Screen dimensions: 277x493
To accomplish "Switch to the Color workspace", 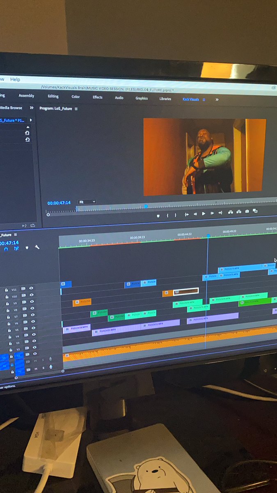I will [x=76, y=97].
